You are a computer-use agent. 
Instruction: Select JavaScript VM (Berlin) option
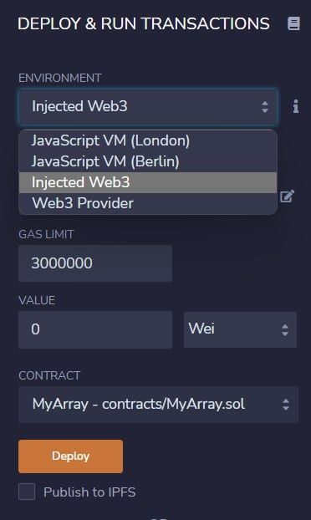148,161
